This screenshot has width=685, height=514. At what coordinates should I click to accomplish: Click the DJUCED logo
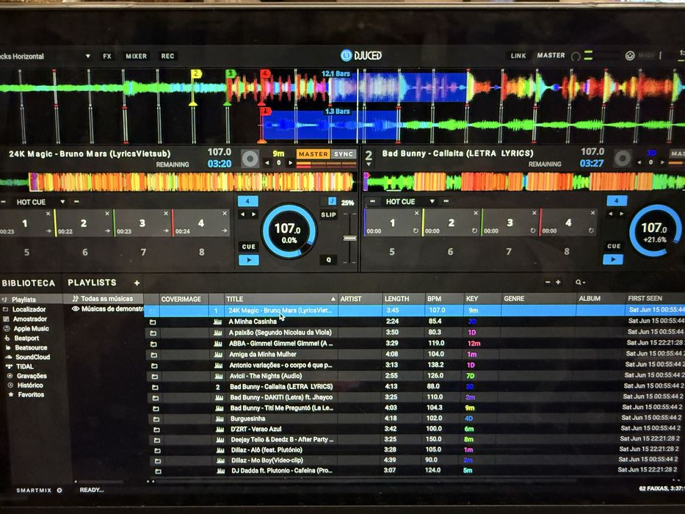360,55
